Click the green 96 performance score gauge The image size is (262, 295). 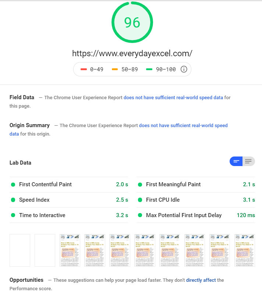click(132, 22)
